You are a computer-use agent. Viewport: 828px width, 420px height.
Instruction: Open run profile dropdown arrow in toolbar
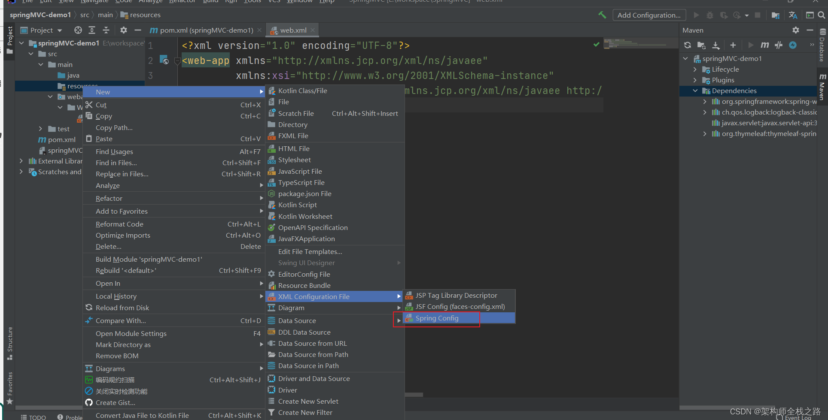(747, 15)
